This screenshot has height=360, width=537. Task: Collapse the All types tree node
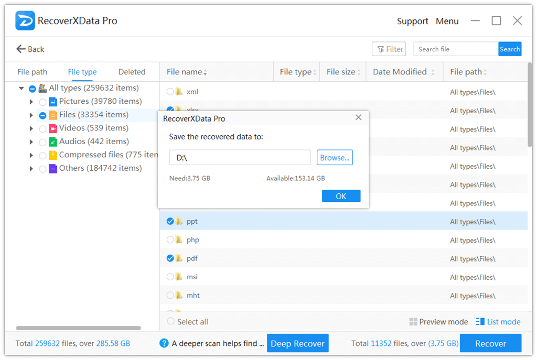coord(21,88)
